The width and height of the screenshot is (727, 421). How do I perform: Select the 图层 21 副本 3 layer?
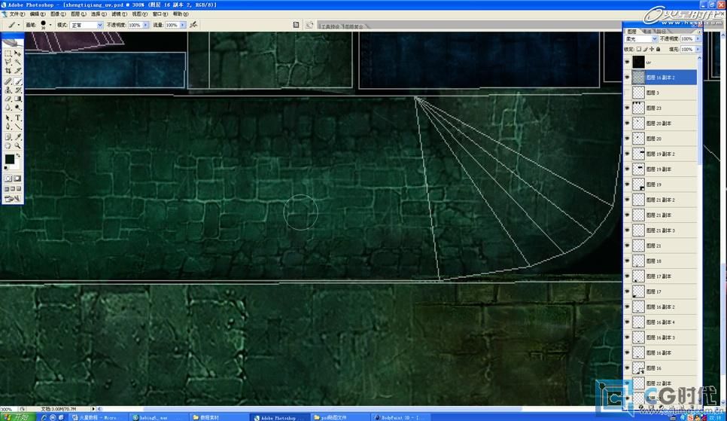[x=665, y=230]
